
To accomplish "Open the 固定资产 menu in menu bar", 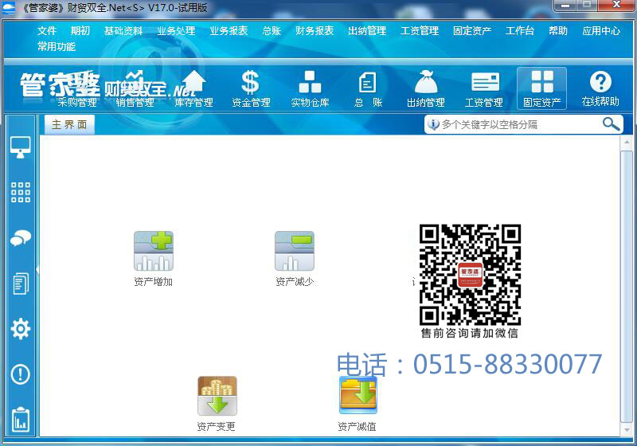I will pos(472,31).
